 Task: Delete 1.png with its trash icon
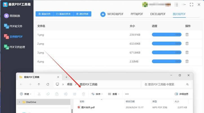pos(187,34)
